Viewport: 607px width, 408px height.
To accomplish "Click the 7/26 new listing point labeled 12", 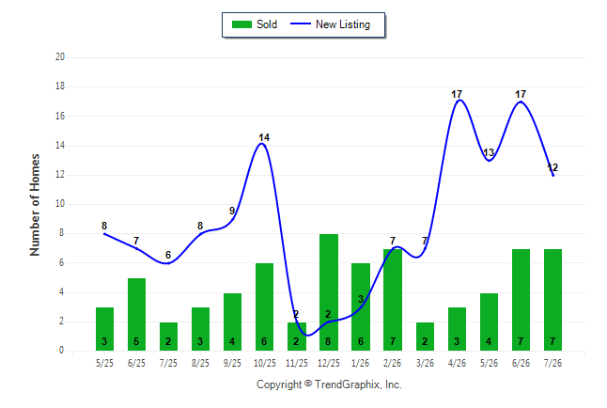I will [553, 175].
